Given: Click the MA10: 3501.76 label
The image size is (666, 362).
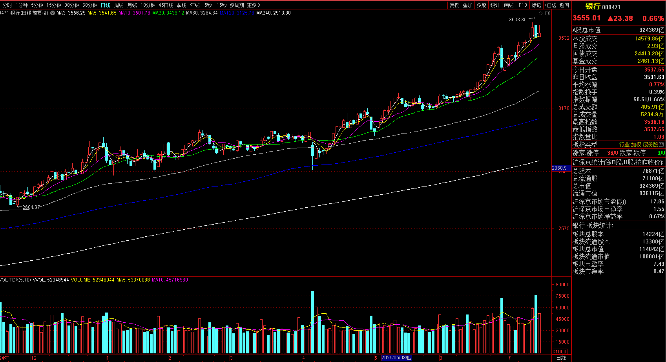Looking at the screenshot, I should coord(134,13).
